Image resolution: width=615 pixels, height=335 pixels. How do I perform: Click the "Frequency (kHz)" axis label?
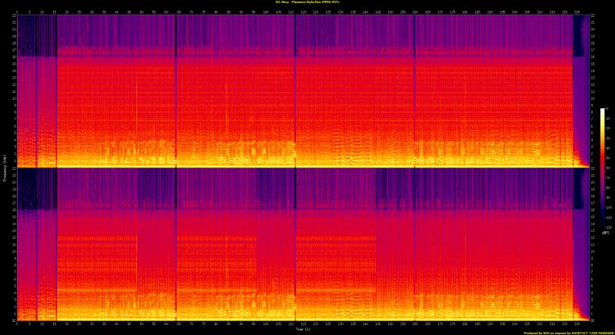coord(4,167)
